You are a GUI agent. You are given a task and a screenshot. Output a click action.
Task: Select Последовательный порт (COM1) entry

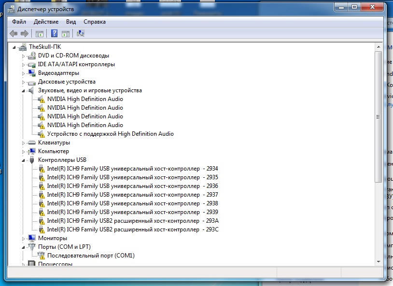click(x=91, y=256)
